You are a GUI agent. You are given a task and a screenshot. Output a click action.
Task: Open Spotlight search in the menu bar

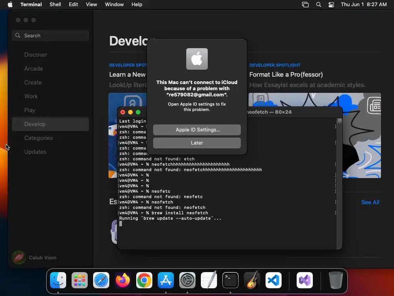click(318, 4)
